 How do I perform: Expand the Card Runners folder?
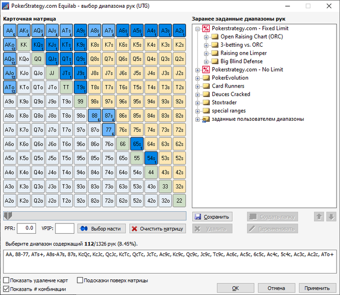tap(197, 87)
